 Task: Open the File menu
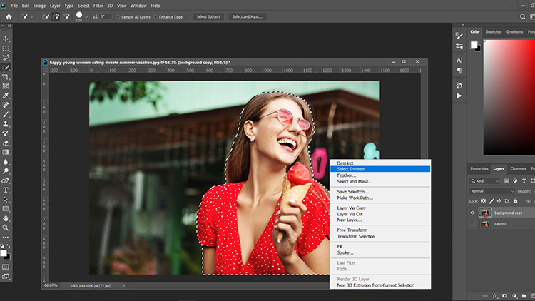(x=14, y=6)
